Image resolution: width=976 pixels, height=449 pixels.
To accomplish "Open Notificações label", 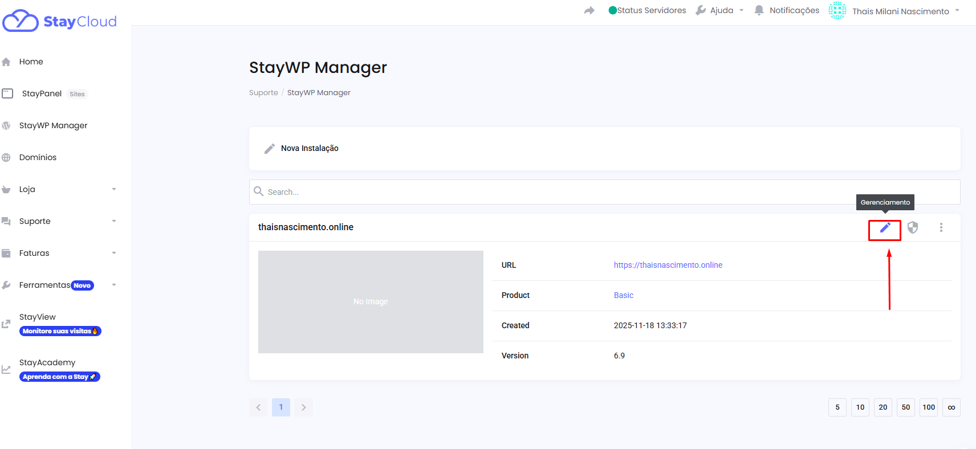I will click(x=794, y=10).
